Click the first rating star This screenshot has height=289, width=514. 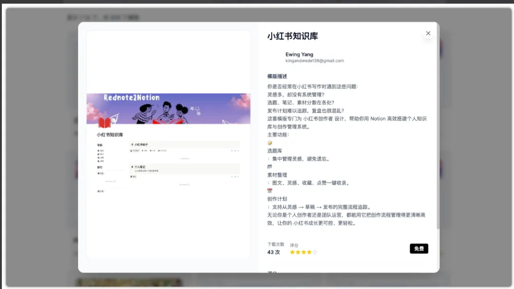point(292,252)
